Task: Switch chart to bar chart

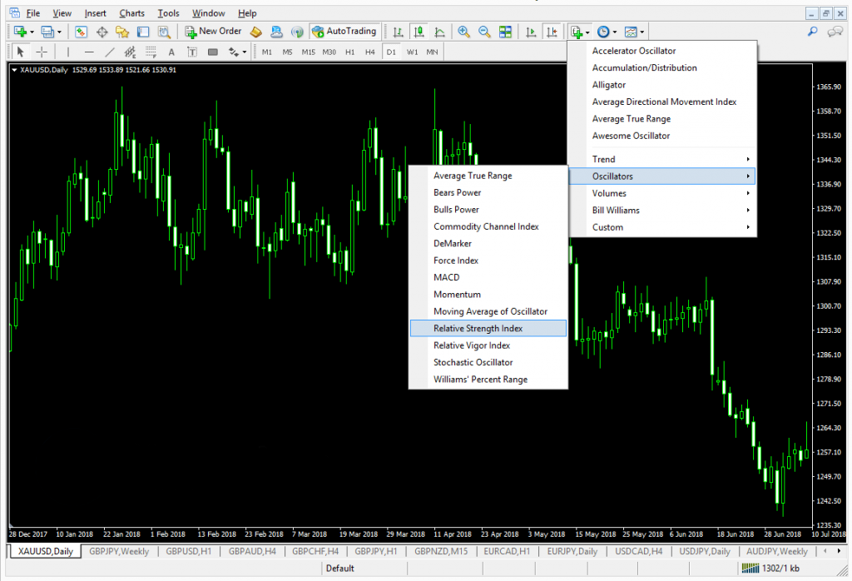Action: pyautogui.click(x=399, y=32)
